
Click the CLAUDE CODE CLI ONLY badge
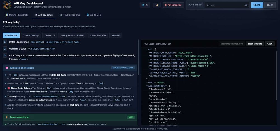pyautogui.click(x=123, y=68)
